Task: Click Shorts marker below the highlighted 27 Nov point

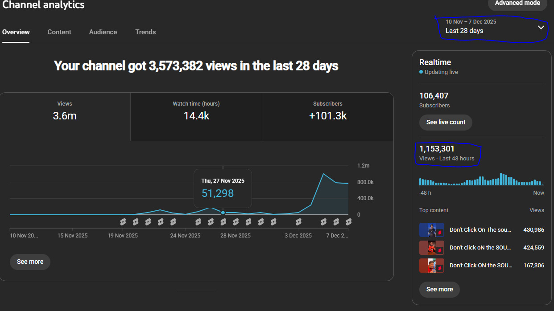Action: [x=223, y=222]
